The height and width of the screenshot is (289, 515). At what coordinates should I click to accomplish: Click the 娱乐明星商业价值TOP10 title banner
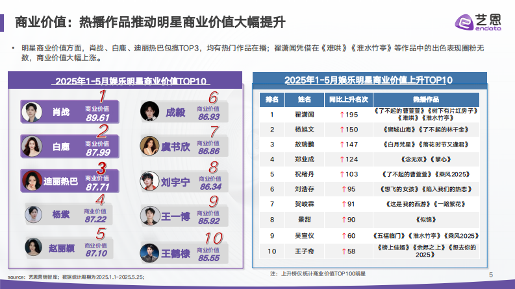click(131, 81)
